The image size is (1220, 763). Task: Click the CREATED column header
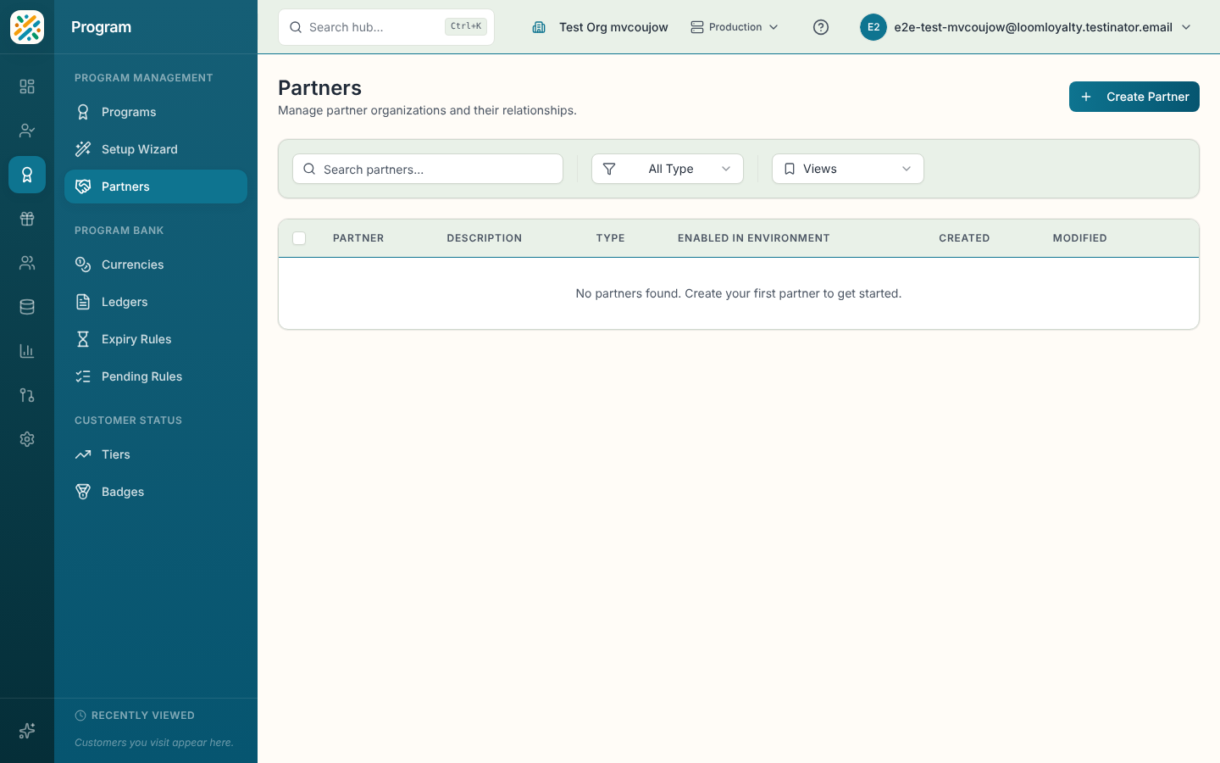coord(964,238)
